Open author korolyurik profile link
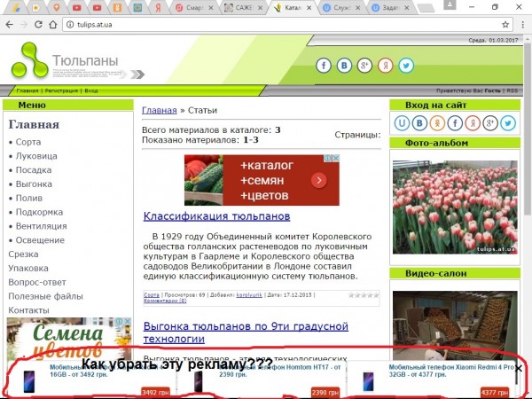The image size is (532, 399). [x=249, y=295]
